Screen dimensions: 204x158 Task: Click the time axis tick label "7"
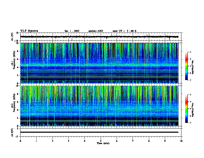[x=133, y=141]
